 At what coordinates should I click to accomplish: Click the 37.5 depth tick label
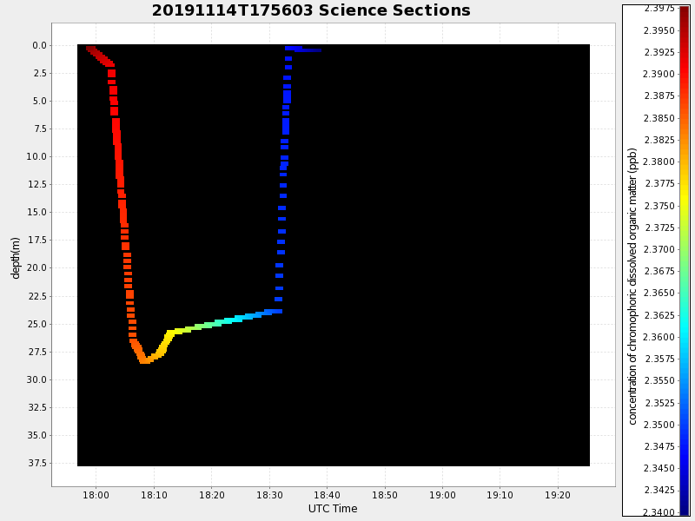point(37,463)
